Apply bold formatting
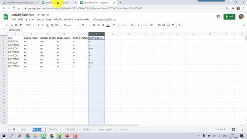247x139 pixels. click(94, 25)
